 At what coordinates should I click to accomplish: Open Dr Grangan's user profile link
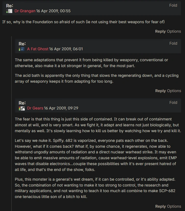(25, 11)
